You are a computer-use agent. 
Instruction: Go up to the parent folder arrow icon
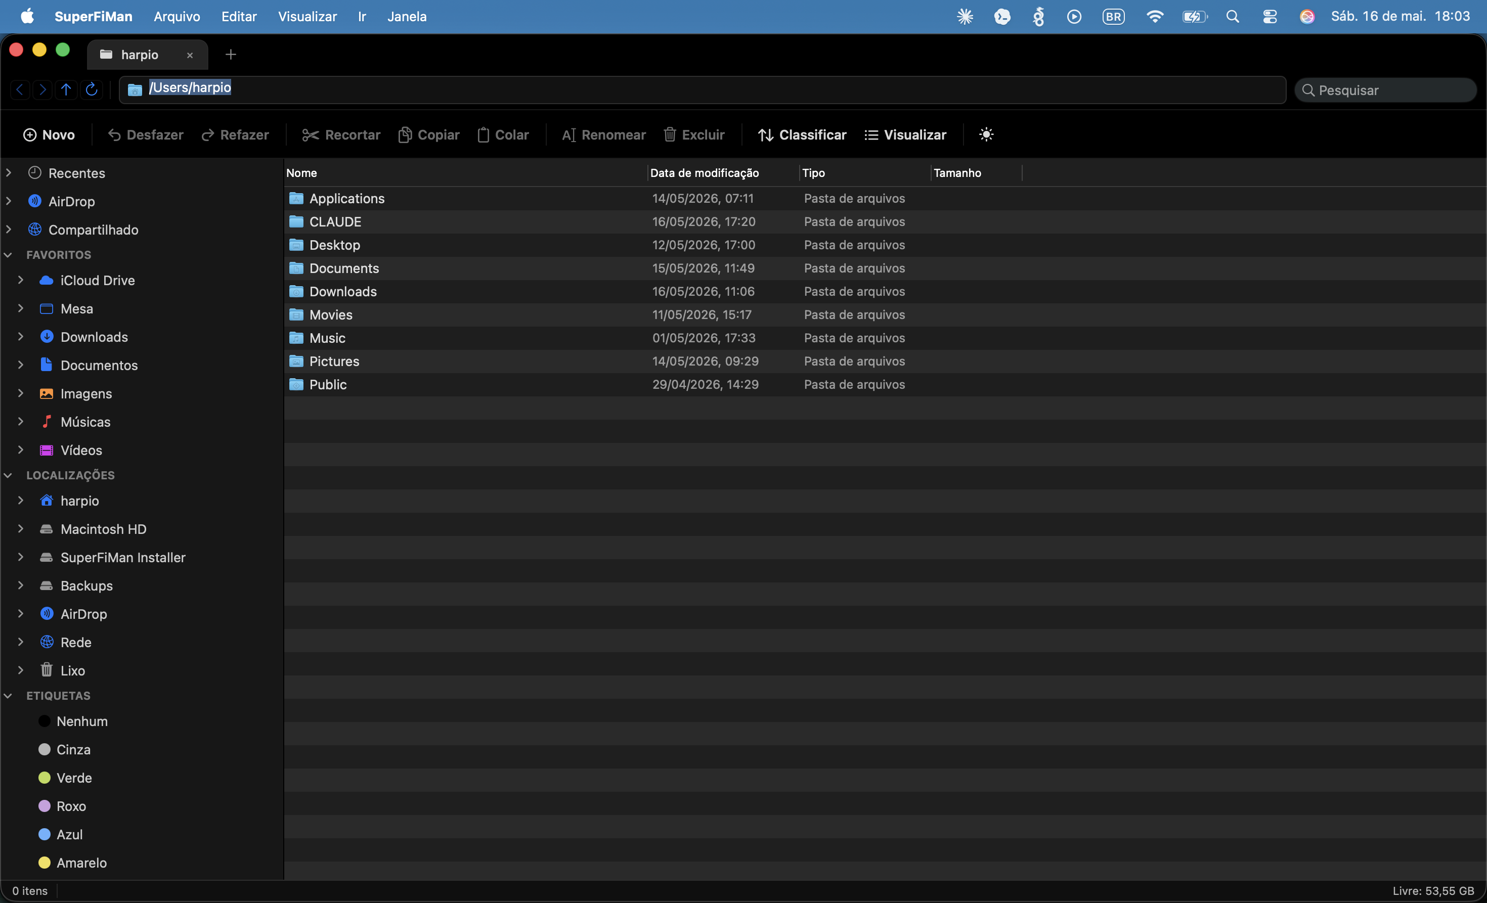[66, 90]
